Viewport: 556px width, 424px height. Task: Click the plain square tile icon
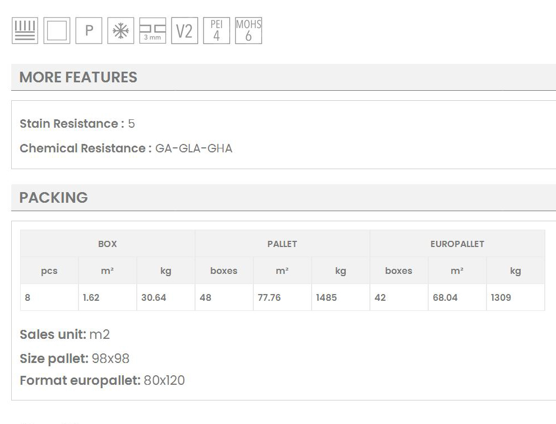(x=57, y=30)
